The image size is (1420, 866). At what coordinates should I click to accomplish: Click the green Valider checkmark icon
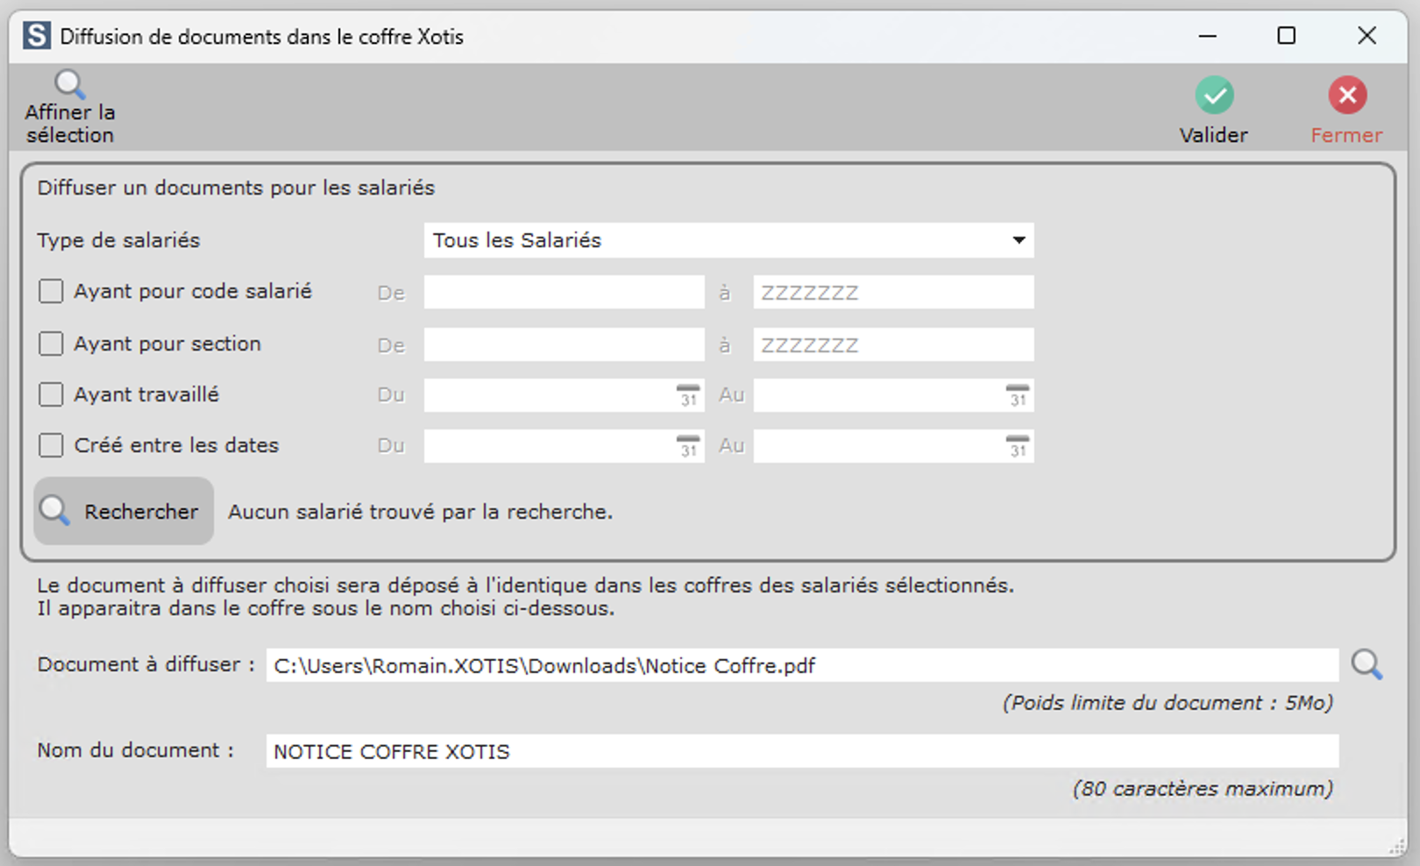1214,96
